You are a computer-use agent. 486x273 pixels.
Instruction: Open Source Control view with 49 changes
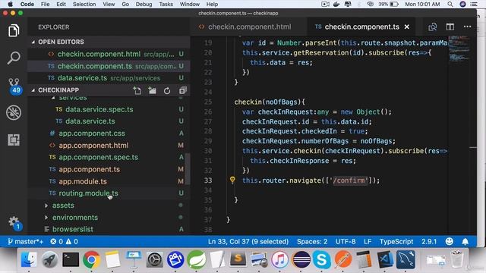point(14,86)
